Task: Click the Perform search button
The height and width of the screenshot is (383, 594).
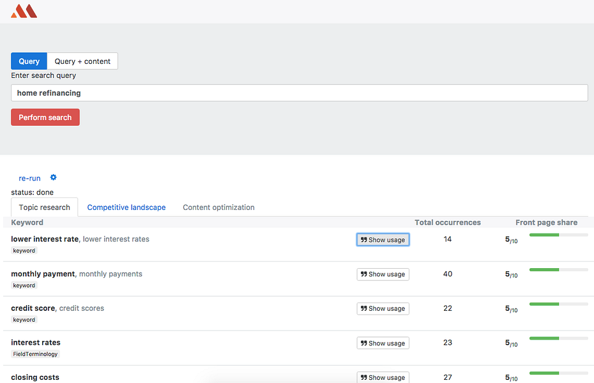Action: (x=45, y=117)
